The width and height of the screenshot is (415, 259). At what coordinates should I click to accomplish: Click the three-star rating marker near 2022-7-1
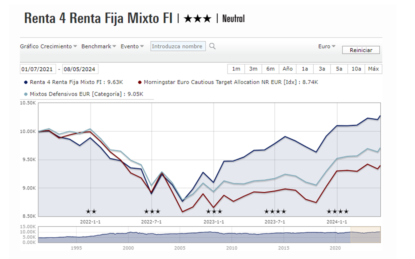tap(152, 211)
